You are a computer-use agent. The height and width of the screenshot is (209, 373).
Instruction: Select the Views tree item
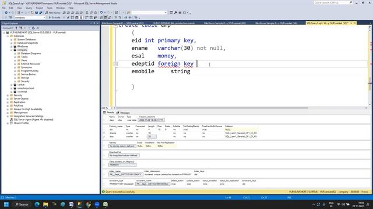click(24, 60)
